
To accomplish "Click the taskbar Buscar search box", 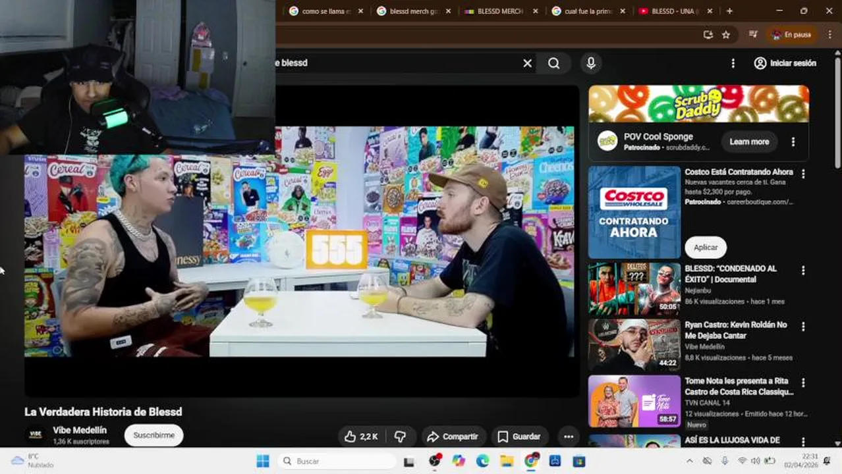I will point(337,461).
